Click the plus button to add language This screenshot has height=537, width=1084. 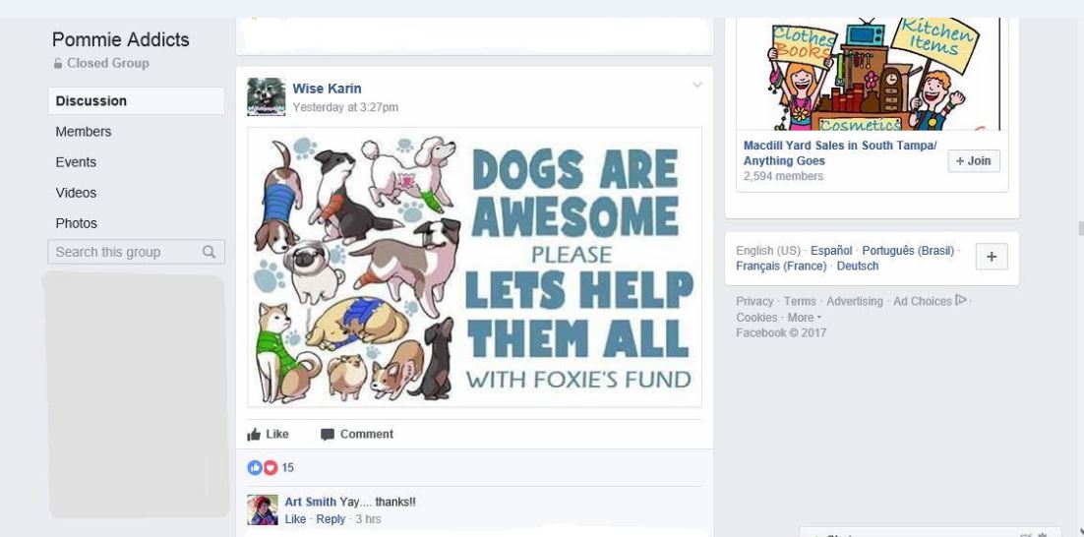pyautogui.click(x=992, y=257)
